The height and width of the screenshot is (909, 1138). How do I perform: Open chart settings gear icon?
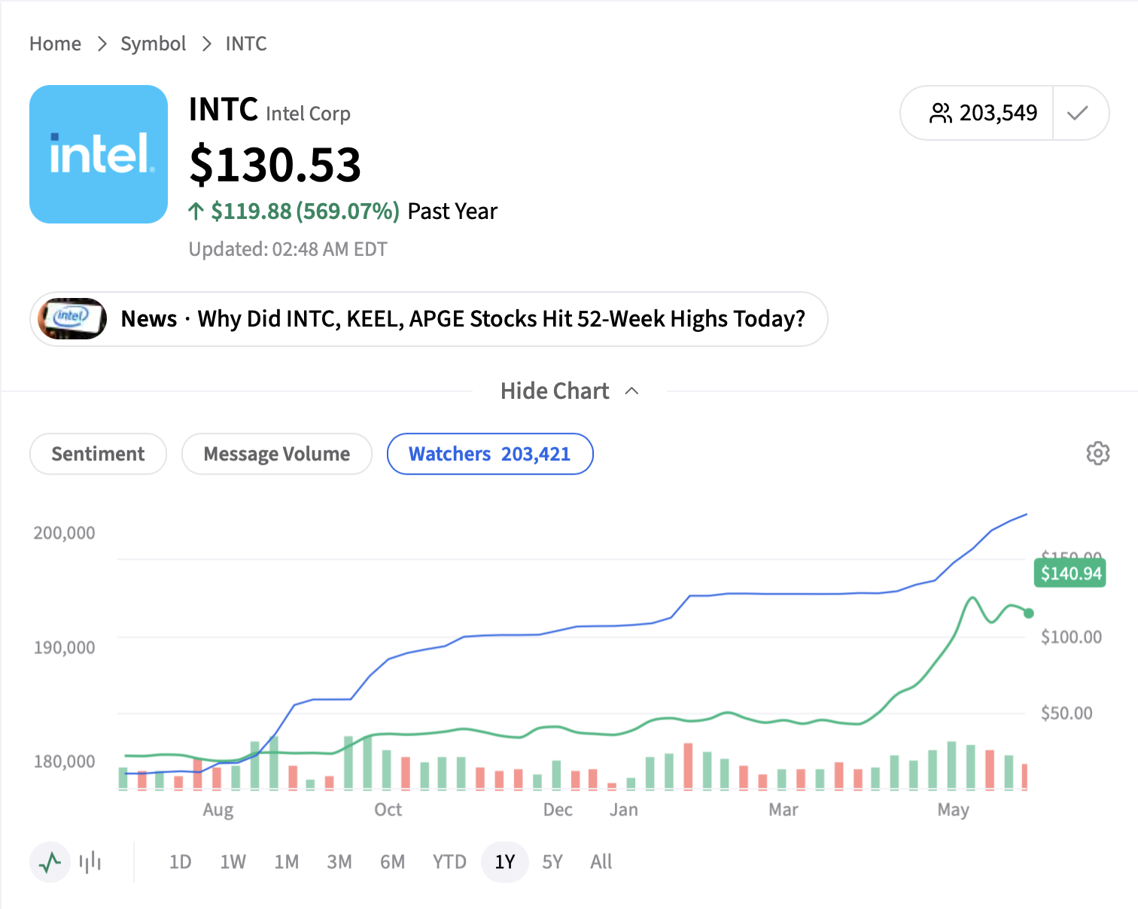[1097, 453]
